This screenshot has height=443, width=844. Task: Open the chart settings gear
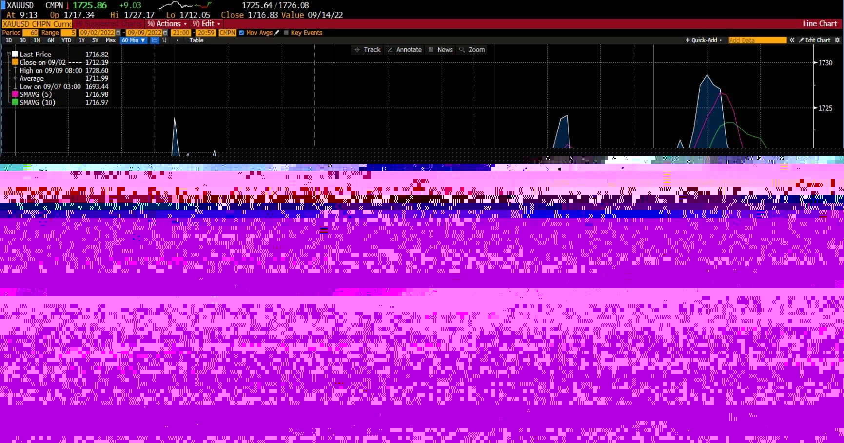click(x=837, y=40)
